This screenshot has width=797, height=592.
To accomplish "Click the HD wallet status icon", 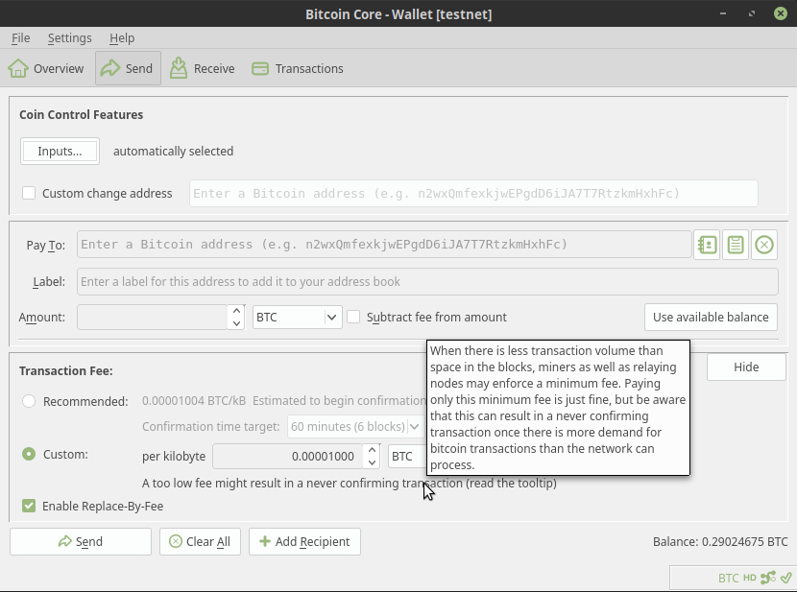I will [x=750, y=578].
